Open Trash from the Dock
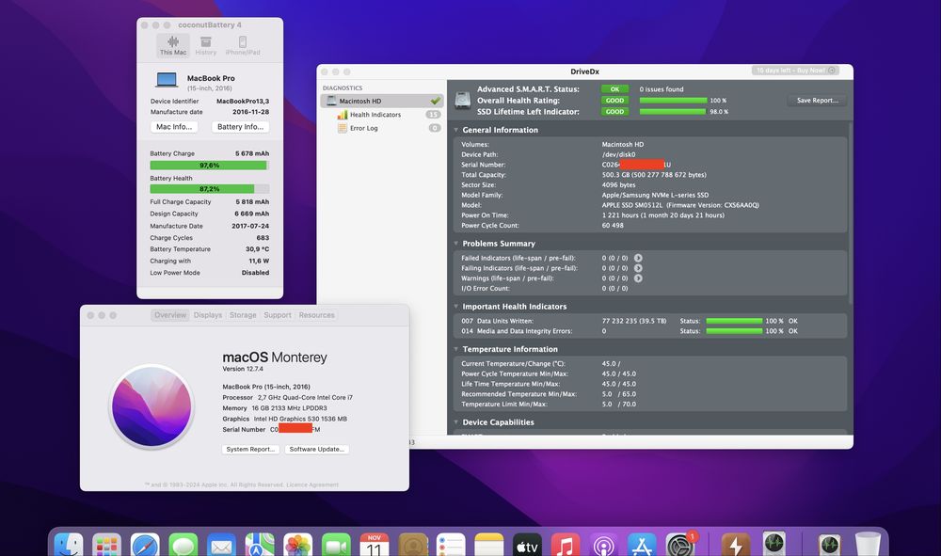941x556 pixels. (868, 545)
